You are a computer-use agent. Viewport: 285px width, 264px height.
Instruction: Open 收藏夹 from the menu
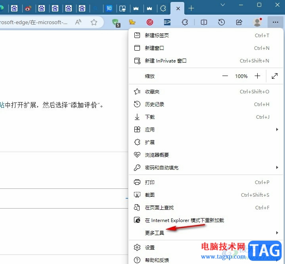206,92
